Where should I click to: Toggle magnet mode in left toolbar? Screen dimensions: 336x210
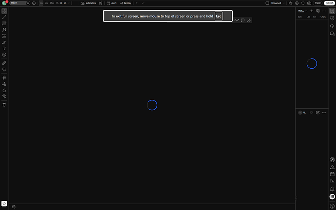point(4,77)
